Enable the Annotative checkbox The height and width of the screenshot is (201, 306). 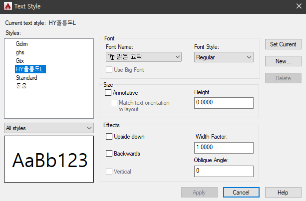[108, 92]
